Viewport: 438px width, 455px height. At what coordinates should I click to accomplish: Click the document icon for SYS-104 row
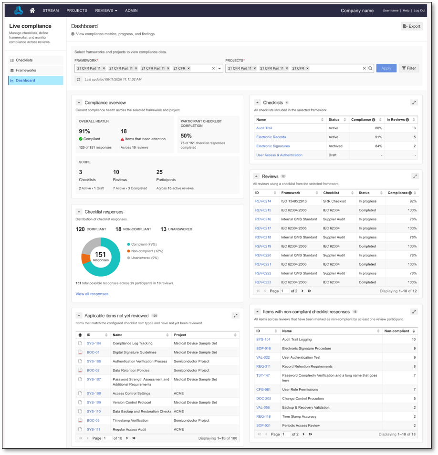click(x=80, y=343)
